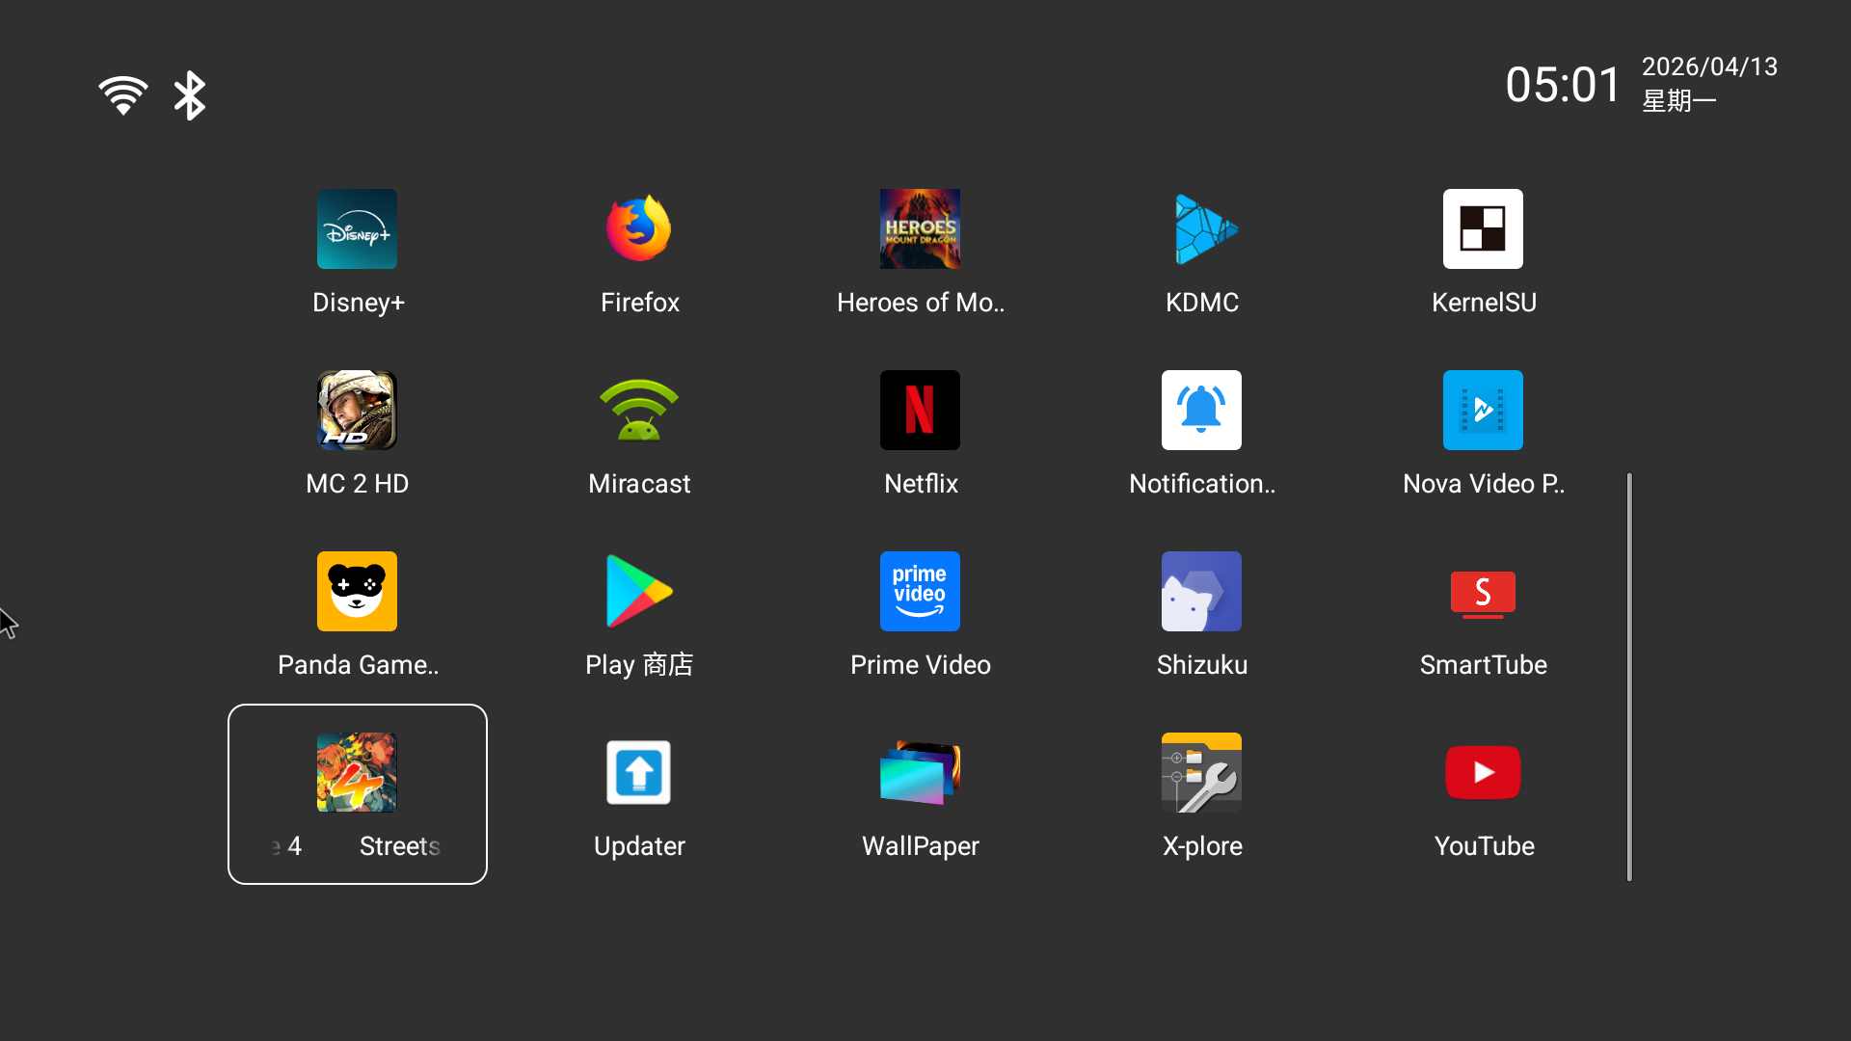
Task: Select the "Prime Video" label
Action: click(921, 665)
